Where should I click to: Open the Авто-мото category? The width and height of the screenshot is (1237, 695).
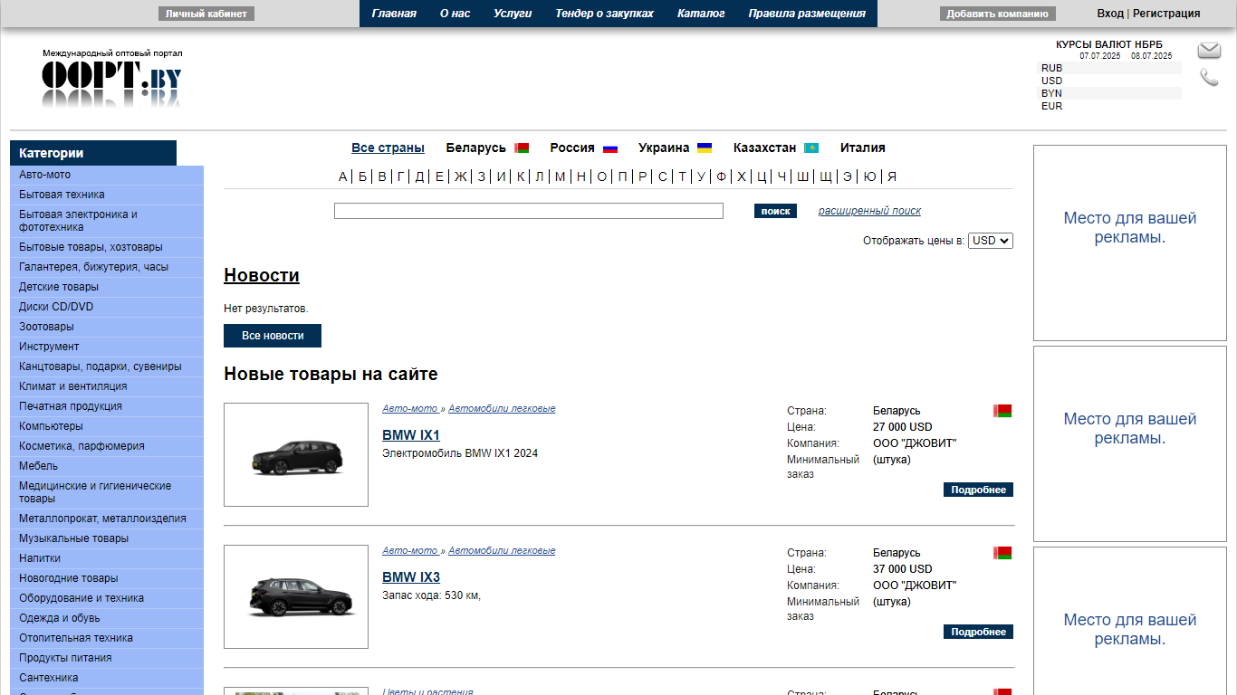(x=107, y=175)
